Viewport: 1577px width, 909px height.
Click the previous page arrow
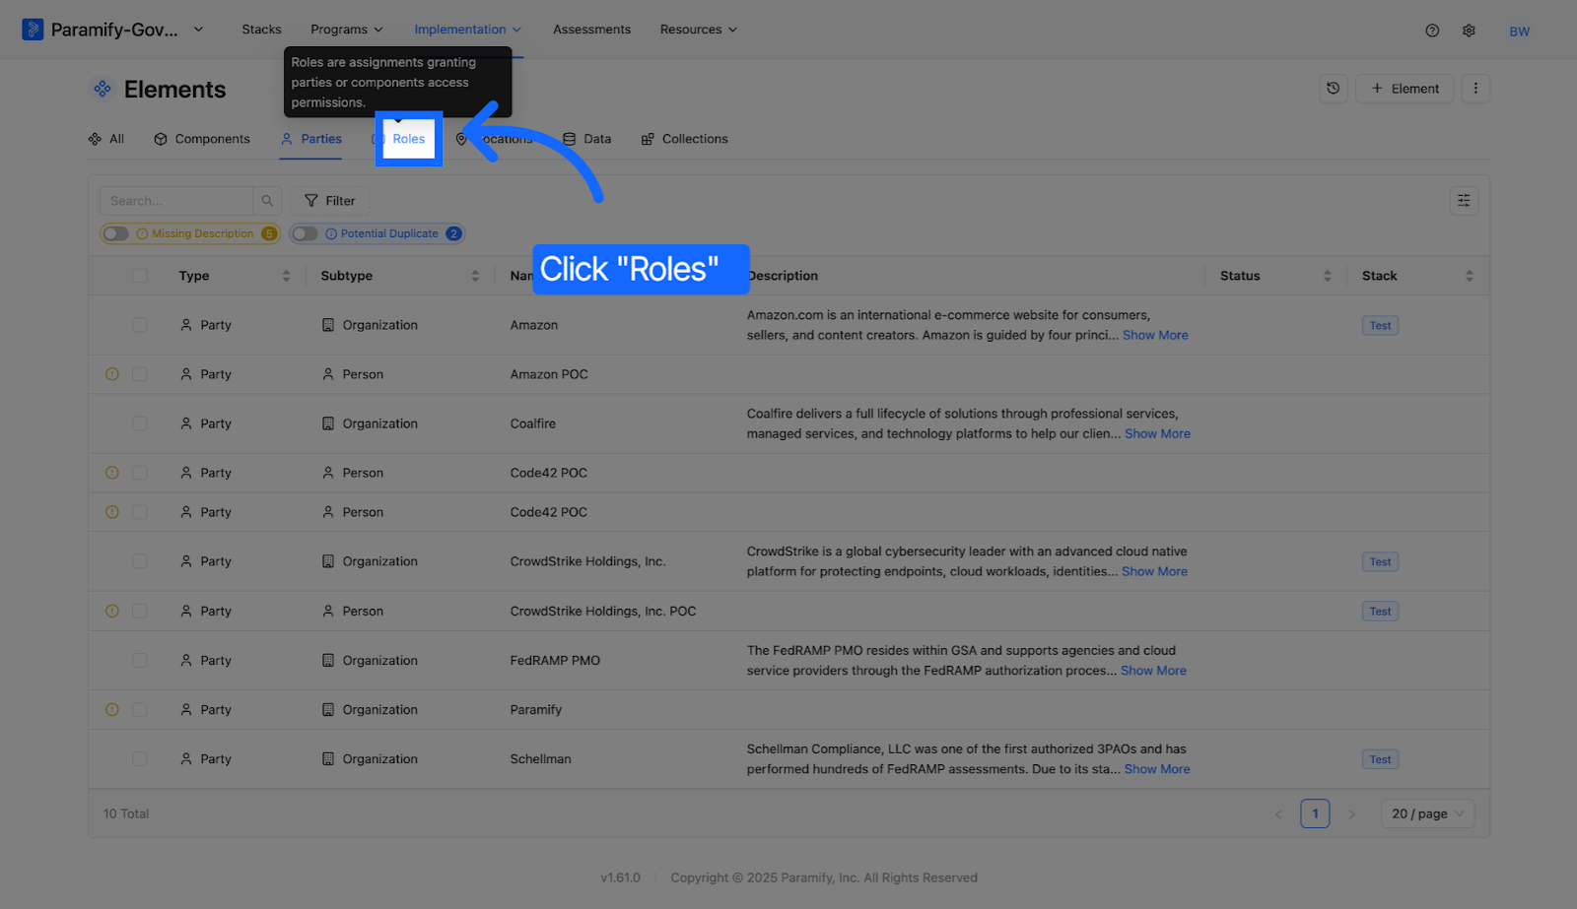(x=1278, y=813)
